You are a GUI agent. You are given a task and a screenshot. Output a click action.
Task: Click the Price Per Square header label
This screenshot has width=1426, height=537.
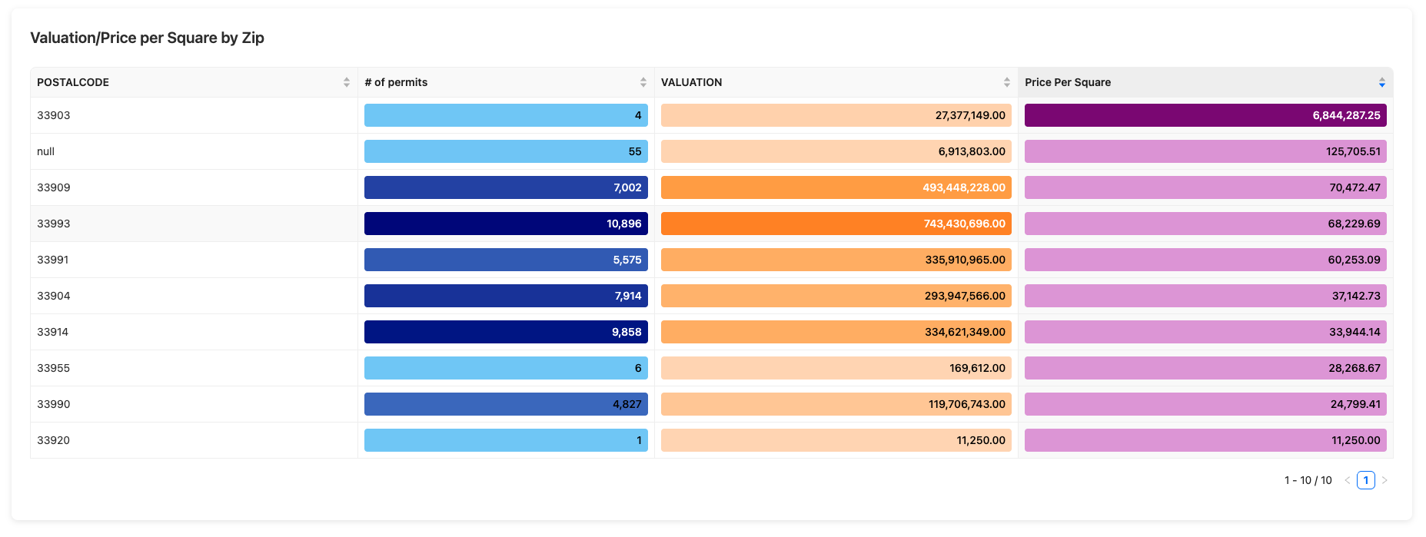(x=1068, y=82)
